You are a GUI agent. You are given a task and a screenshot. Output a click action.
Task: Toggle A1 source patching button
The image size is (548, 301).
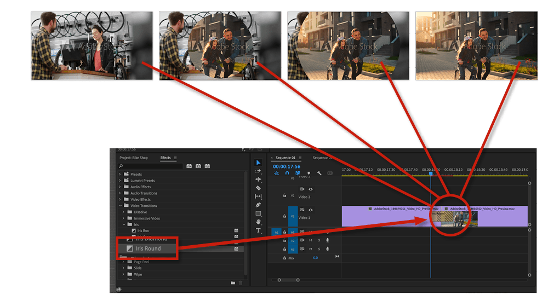(276, 232)
